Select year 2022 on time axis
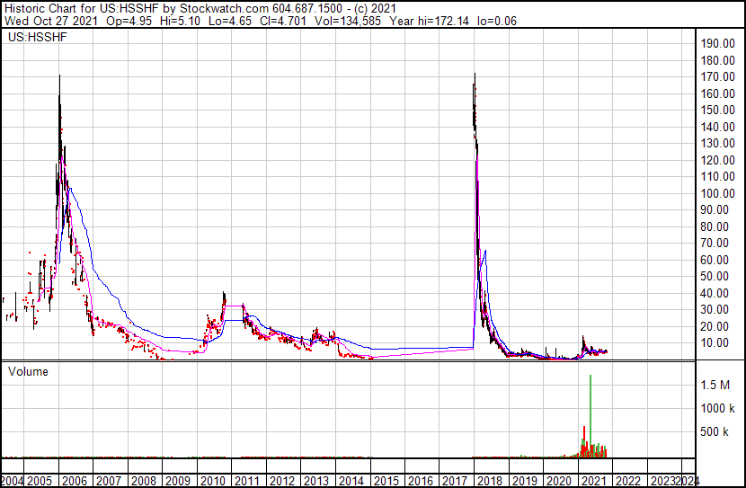 tap(628, 481)
